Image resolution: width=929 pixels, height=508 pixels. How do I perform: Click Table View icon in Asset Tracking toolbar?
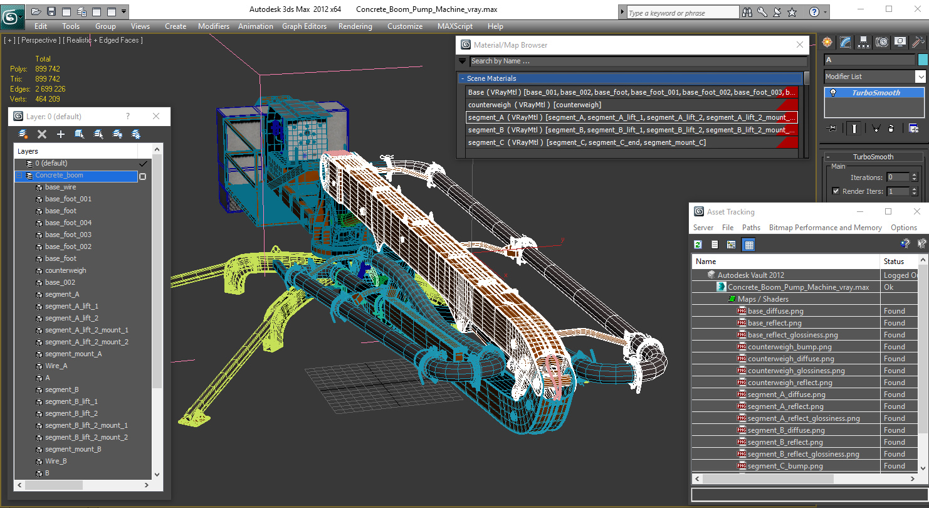(748, 245)
